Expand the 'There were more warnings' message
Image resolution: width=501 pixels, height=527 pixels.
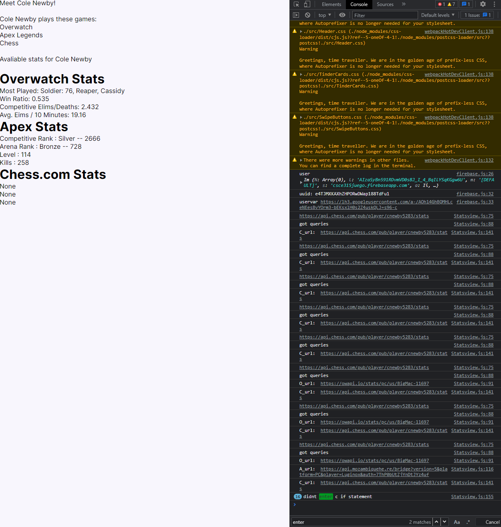301,160
